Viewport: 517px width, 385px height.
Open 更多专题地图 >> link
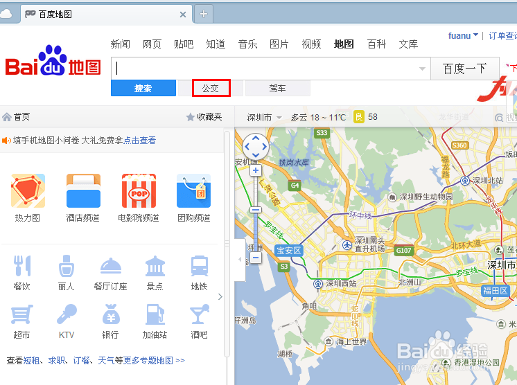pyautogui.click(x=154, y=361)
